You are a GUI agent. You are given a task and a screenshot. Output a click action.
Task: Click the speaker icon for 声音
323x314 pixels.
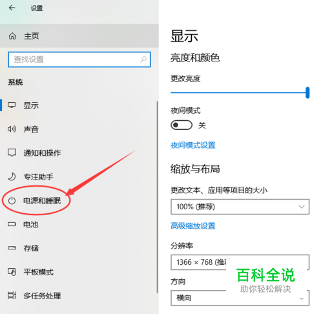12,129
